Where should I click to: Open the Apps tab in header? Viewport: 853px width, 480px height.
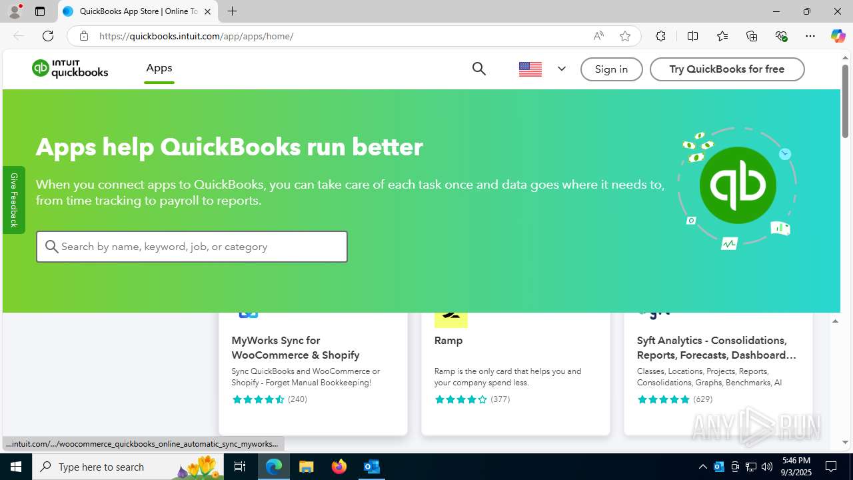click(x=159, y=68)
